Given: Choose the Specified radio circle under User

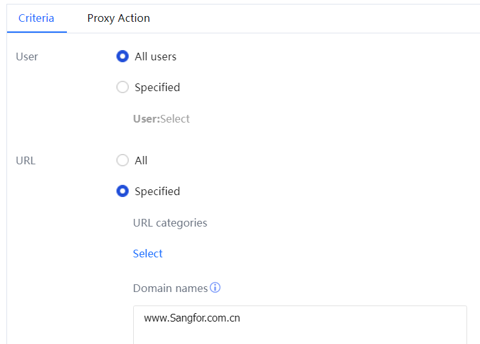Looking at the screenshot, I should [x=122, y=87].
